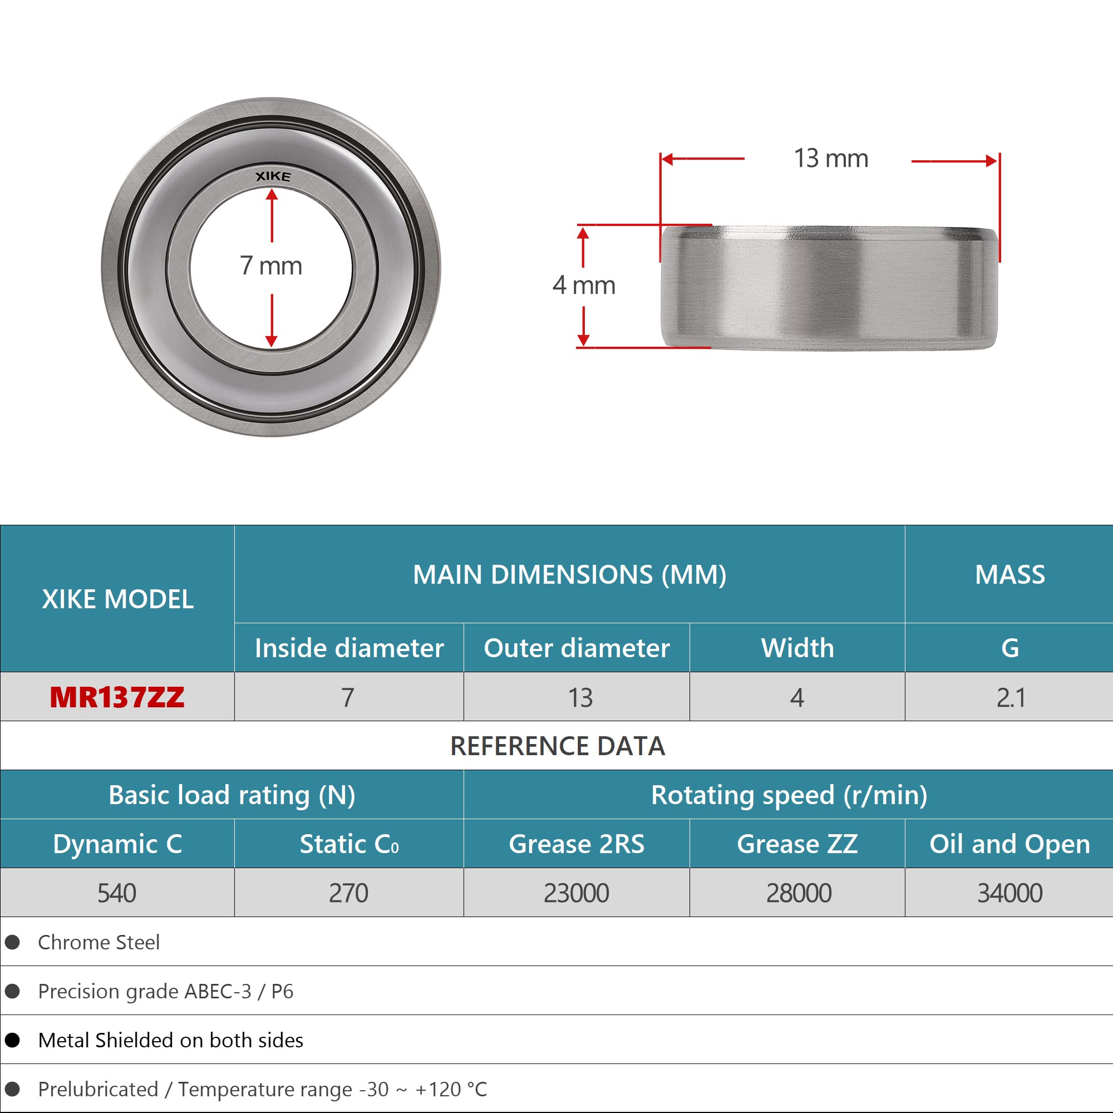The image size is (1113, 1113).
Task: Click the Inside diameter column header
Action: pos(349,648)
